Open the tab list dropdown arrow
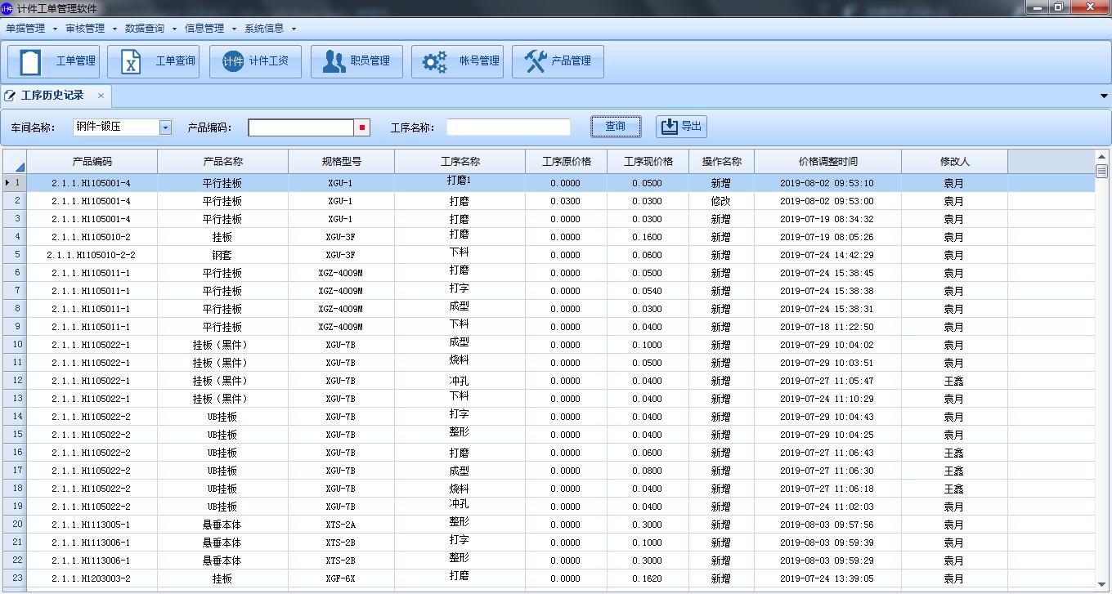This screenshot has height=594, width=1112. point(1104,96)
